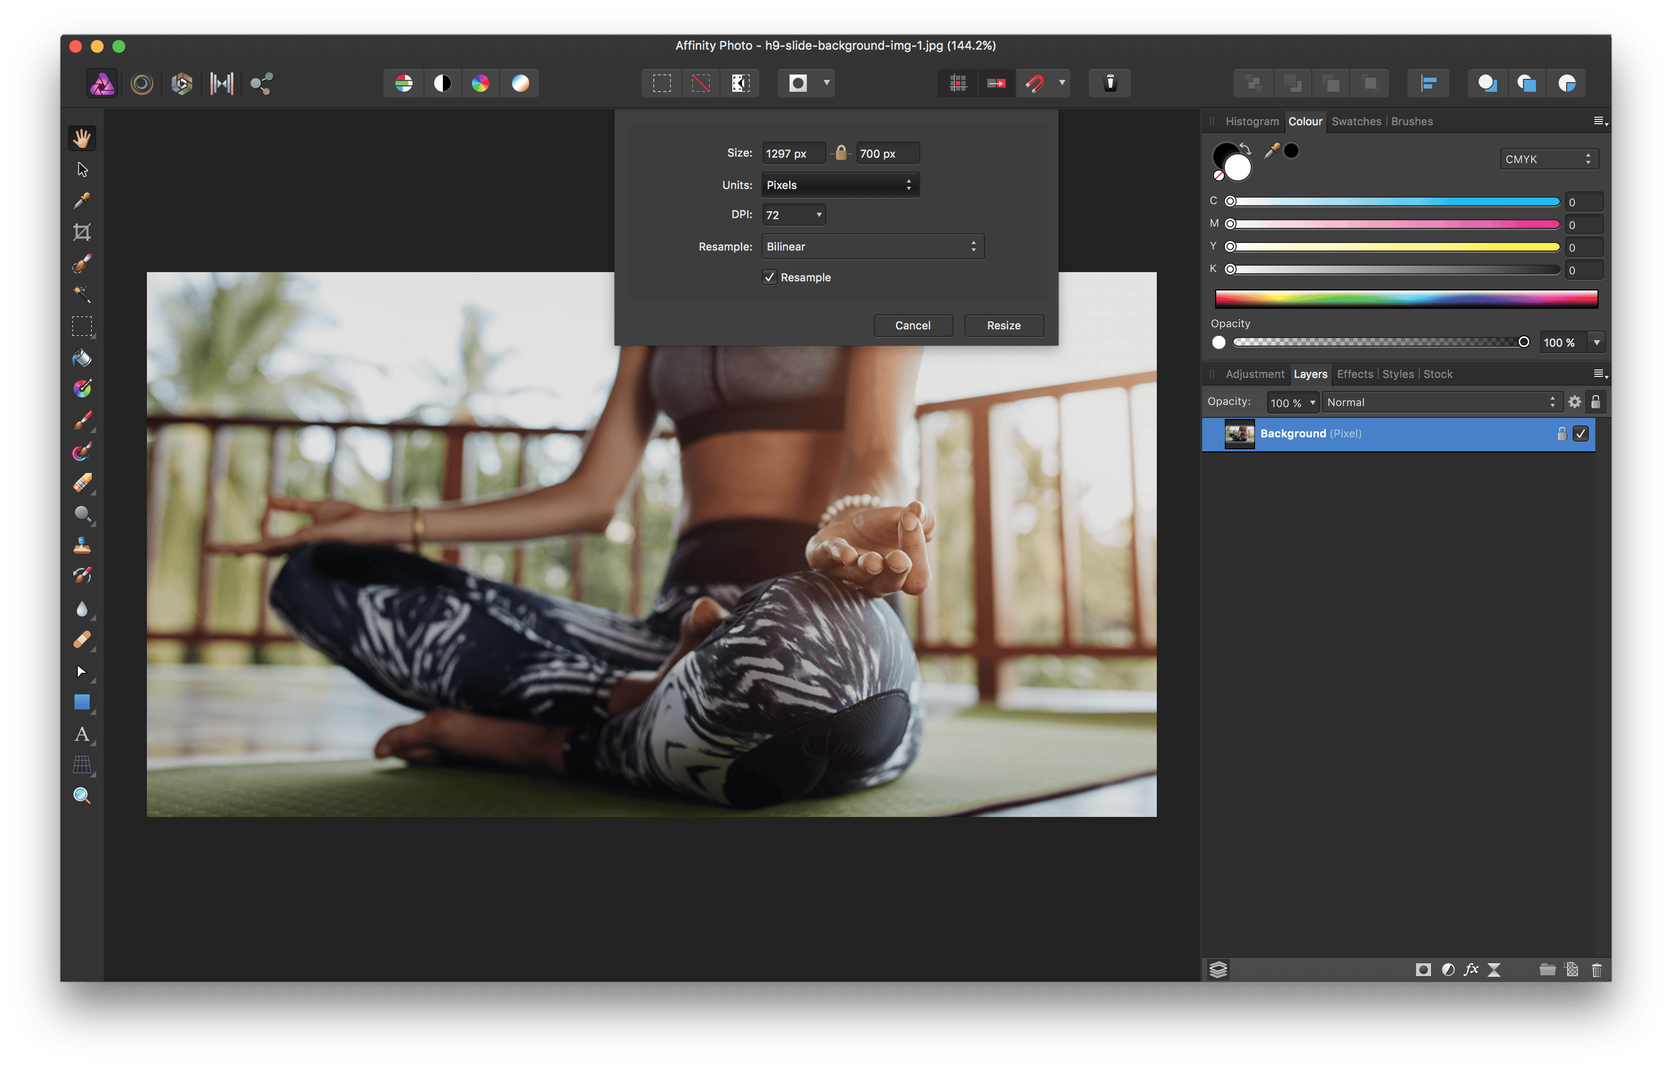This screenshot has height=1068, width=1672.
Task: Click the Resize button
Action: click(x=1003, y=325)
